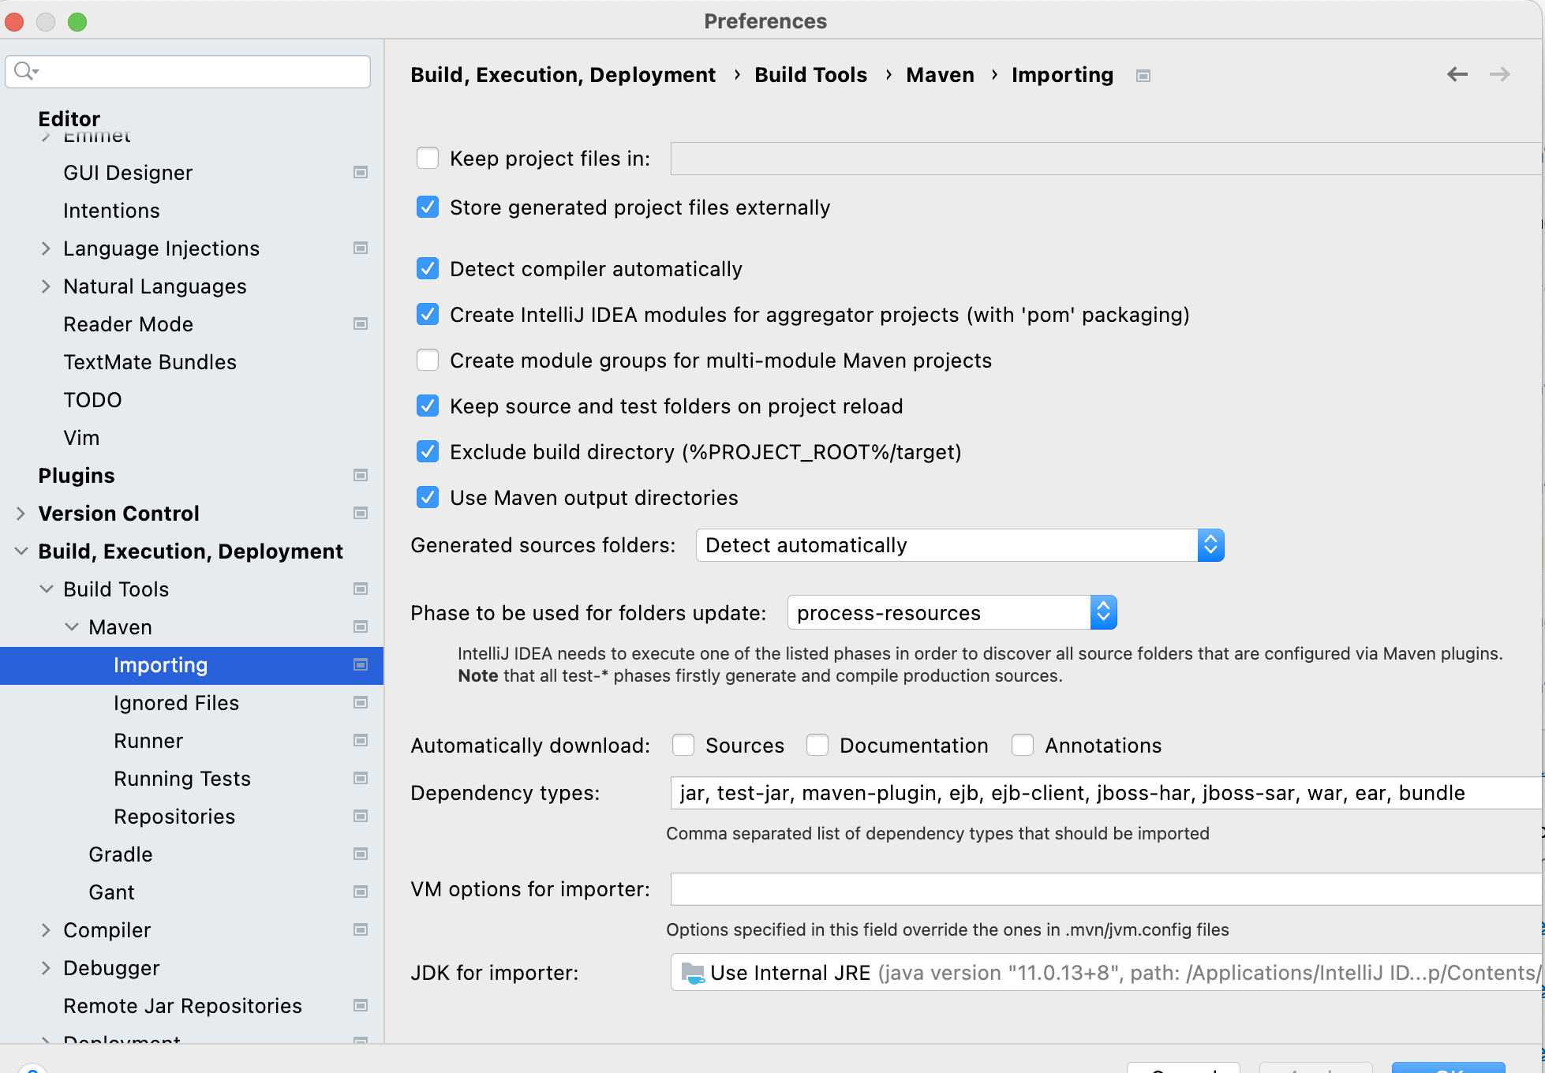Enable automatic download of Annotations
Viewport: 1545px width, 1073px height.
pyautogui.click(x=1023, y=746)
